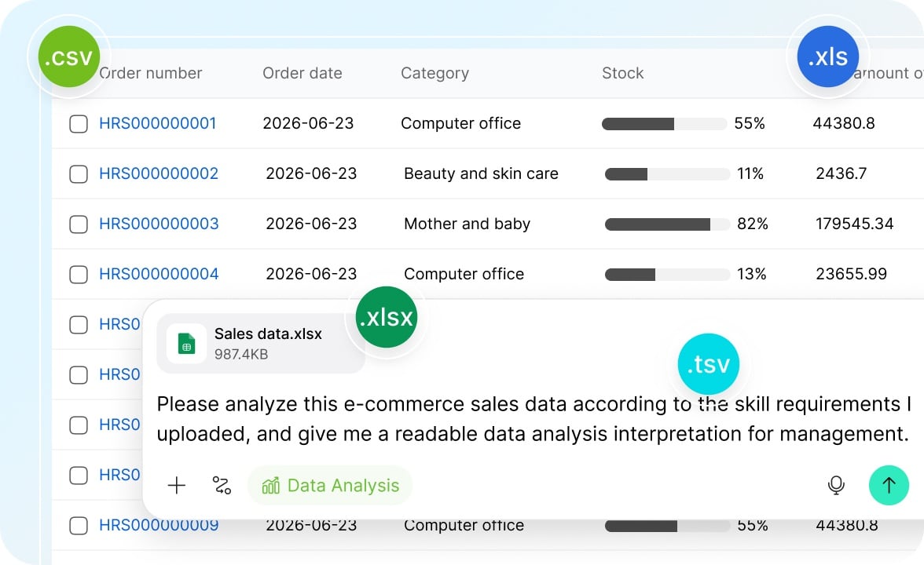
Task: Open the workflow connector icon
Action: point(222,486)
